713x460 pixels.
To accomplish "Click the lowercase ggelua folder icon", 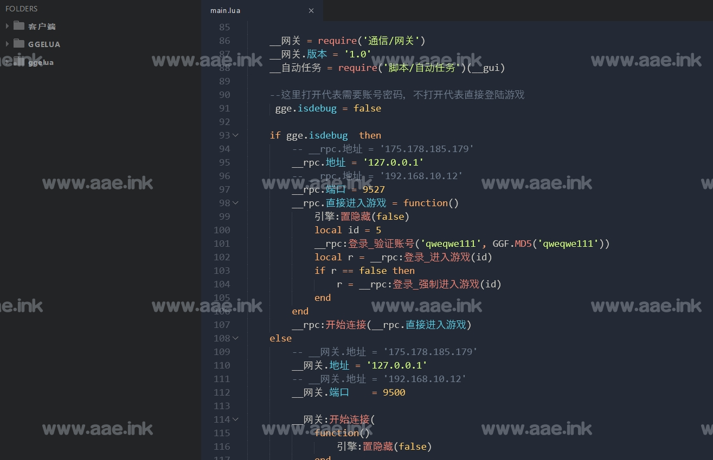I will click(x=20, y=62).
